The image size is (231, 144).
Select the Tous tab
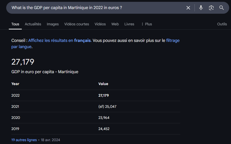15,24
